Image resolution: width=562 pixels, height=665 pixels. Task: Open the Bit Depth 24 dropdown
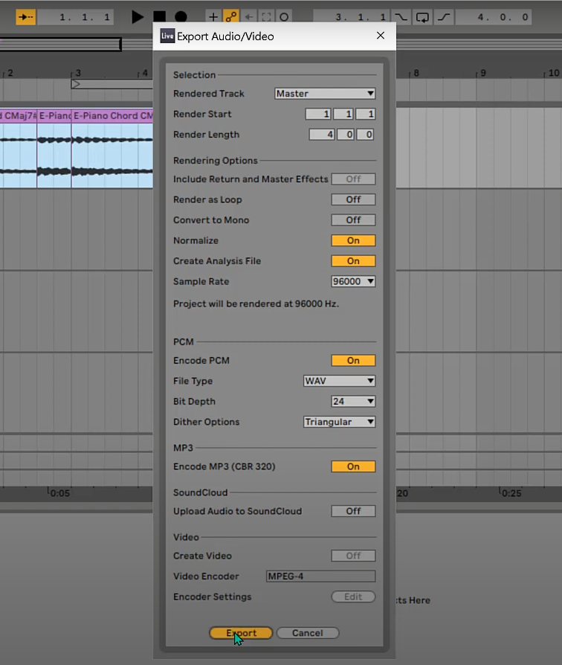(353, 401)
